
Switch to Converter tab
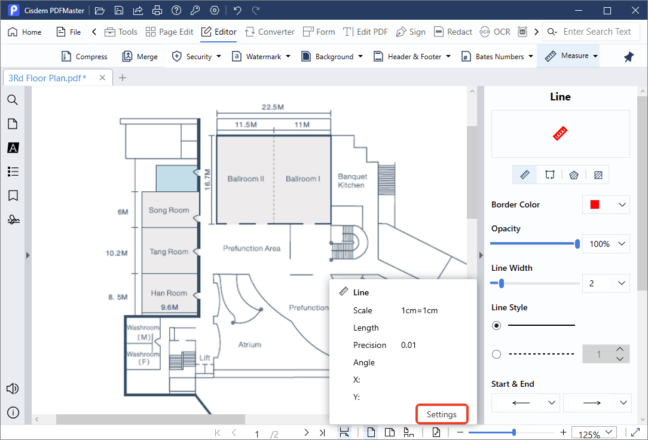(x=270, y=32)
